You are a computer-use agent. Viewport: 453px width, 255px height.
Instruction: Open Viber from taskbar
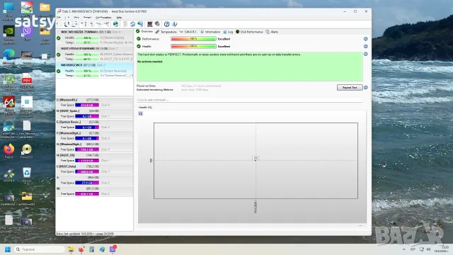tap(113, 249)
